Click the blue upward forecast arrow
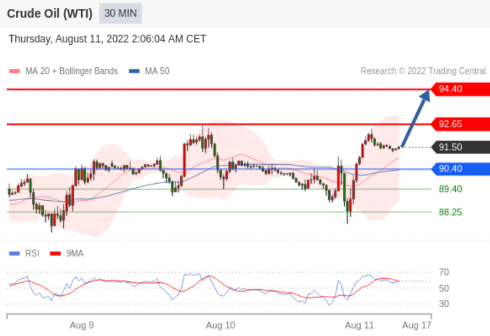Screen dimensions: 490x336 click(x=416, y=118)
